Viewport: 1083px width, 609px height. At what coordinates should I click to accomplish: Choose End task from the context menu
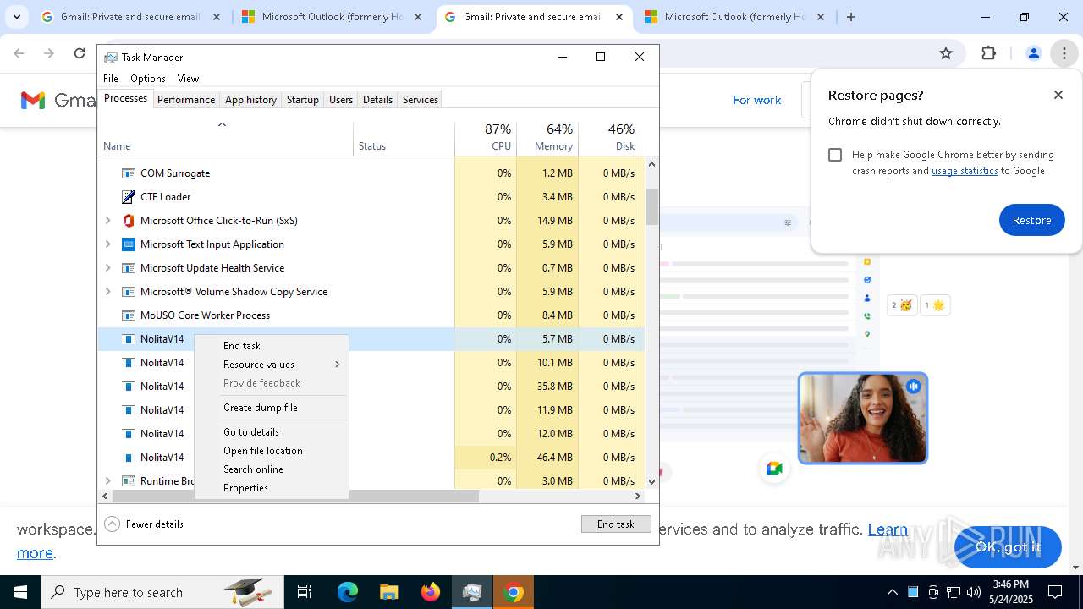click(x=272, y=346)
